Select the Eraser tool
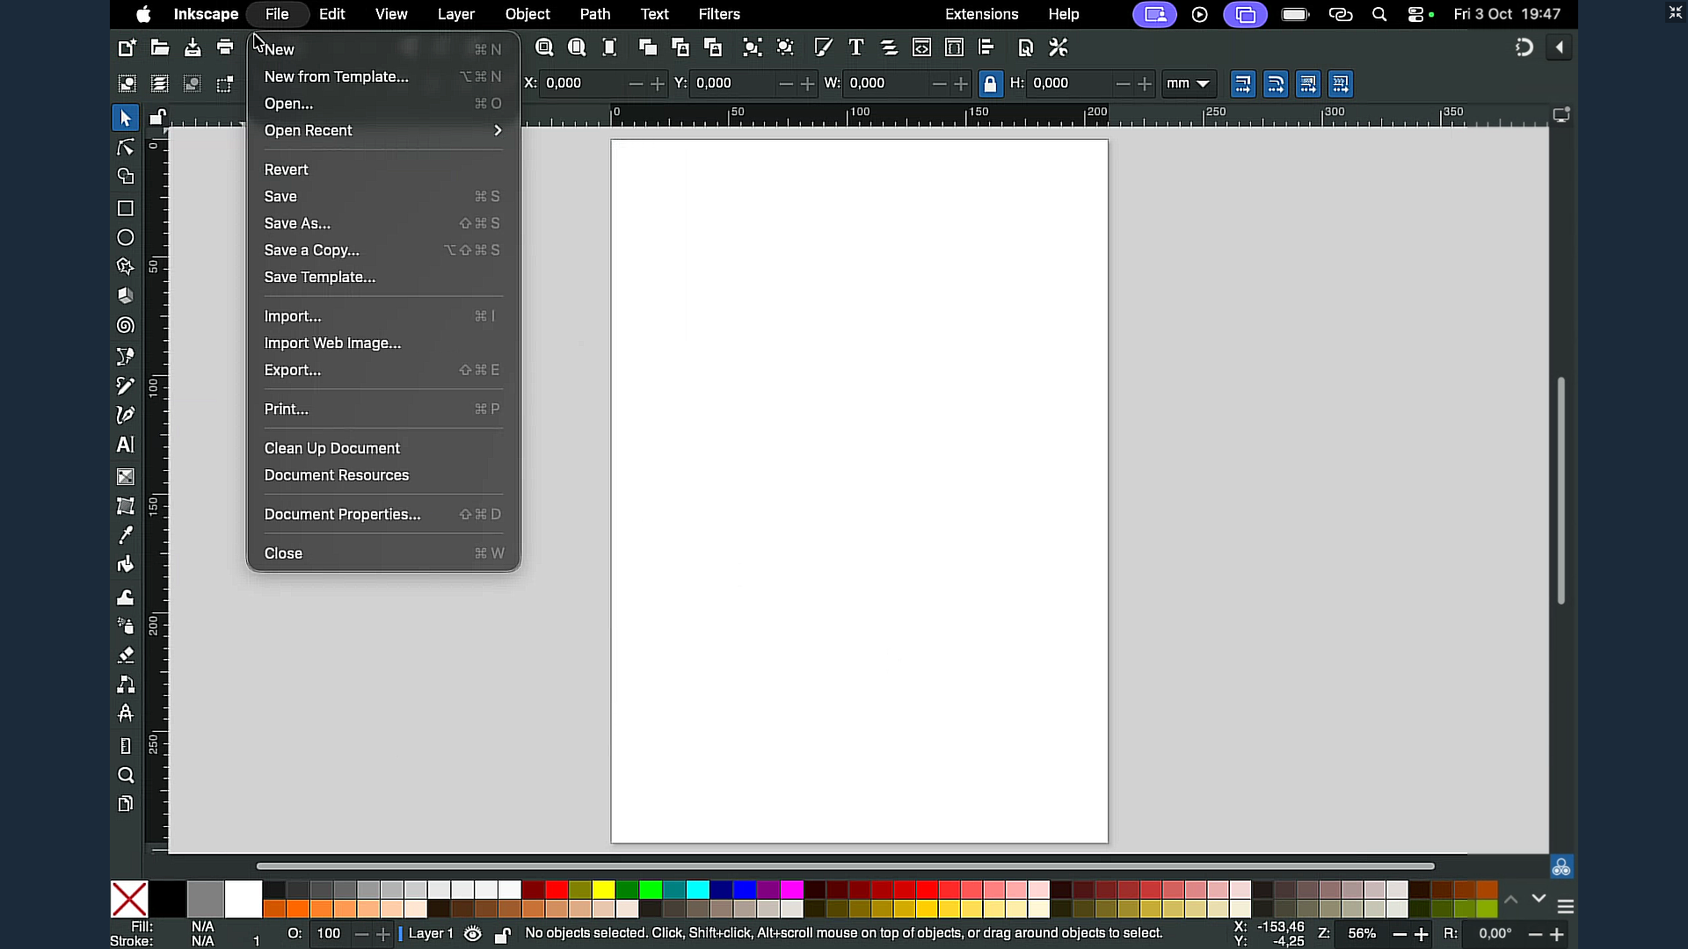This screenshot has width=1688, height=949. [126, 656]
